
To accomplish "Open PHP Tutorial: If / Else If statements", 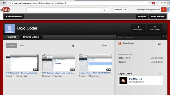I will pyautogui.click(x=21, y=73).
